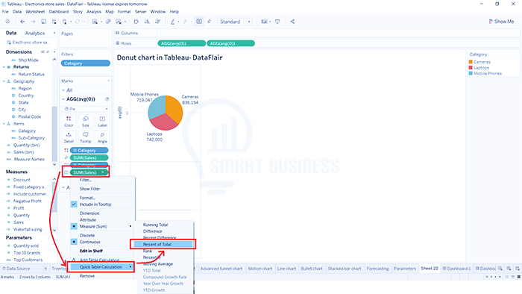
Task: Click the Detail card in Marks
Action: pyautogui.click(x=69, y=137)
